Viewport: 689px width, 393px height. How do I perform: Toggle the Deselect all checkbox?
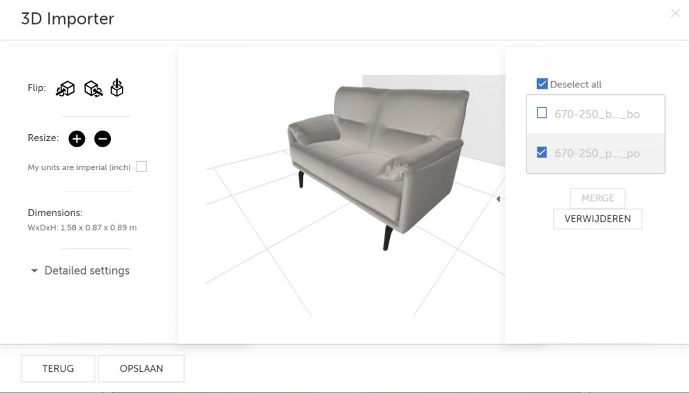tap(542, 84)
